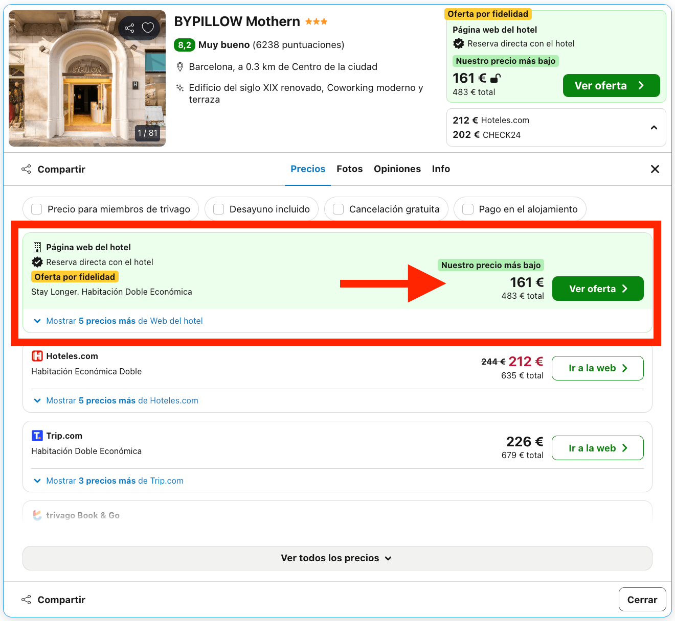Click the Cerrar button
Screen dimensions: 675x621
click(x=642, y=600)
